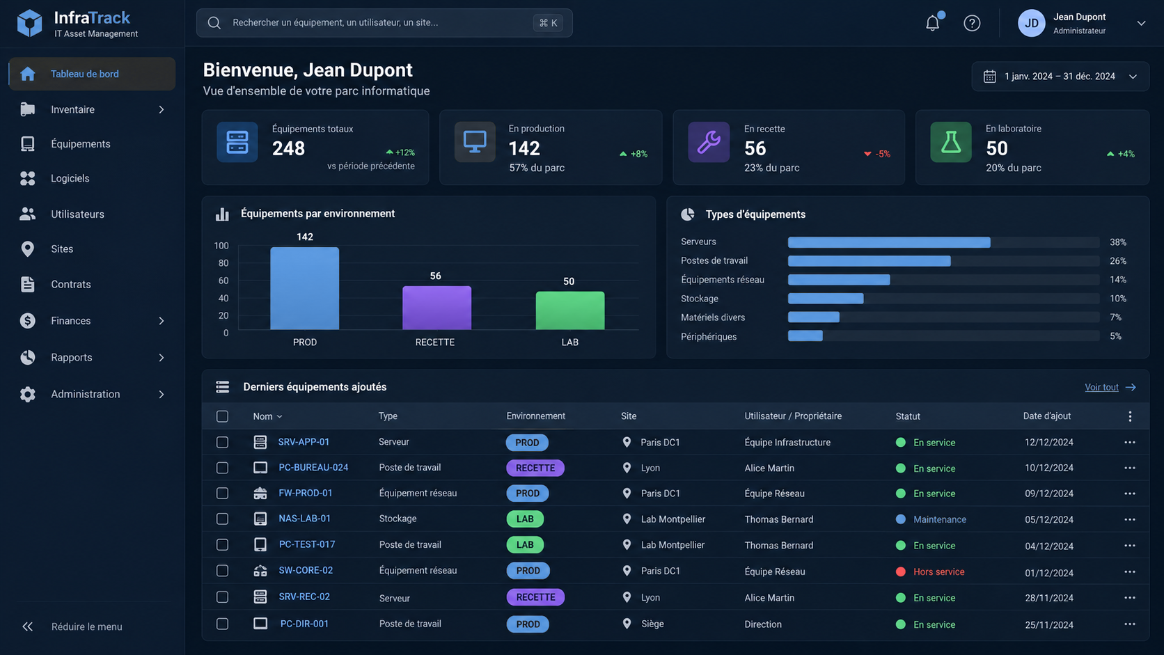
Task: Open row actions for SRV-APP-01
Action: point(1129,443)
